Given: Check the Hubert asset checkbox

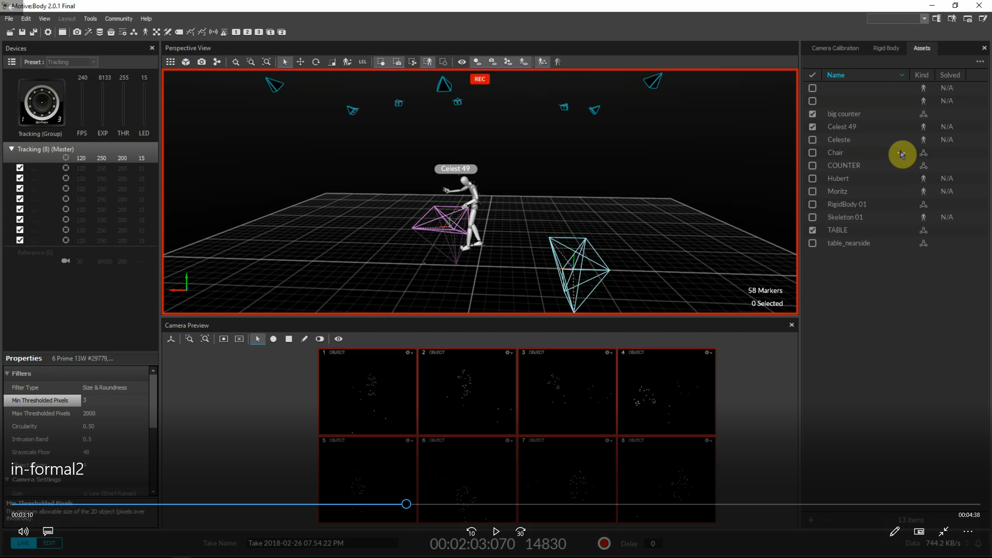Looking at the screenshot, I should 813,179.
